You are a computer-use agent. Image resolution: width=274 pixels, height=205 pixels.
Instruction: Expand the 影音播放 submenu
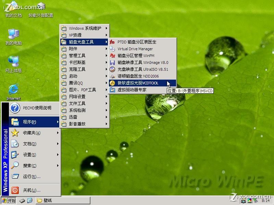(x=79, y=124)
